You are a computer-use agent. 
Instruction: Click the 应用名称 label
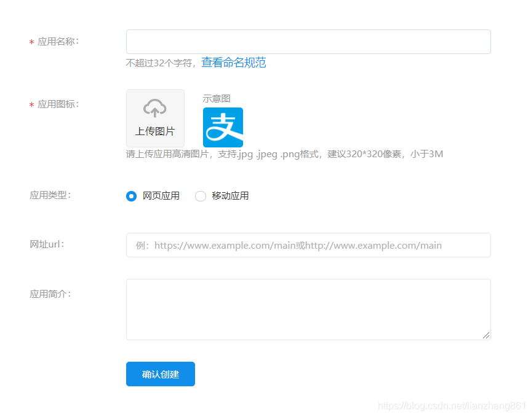point(58,42)
